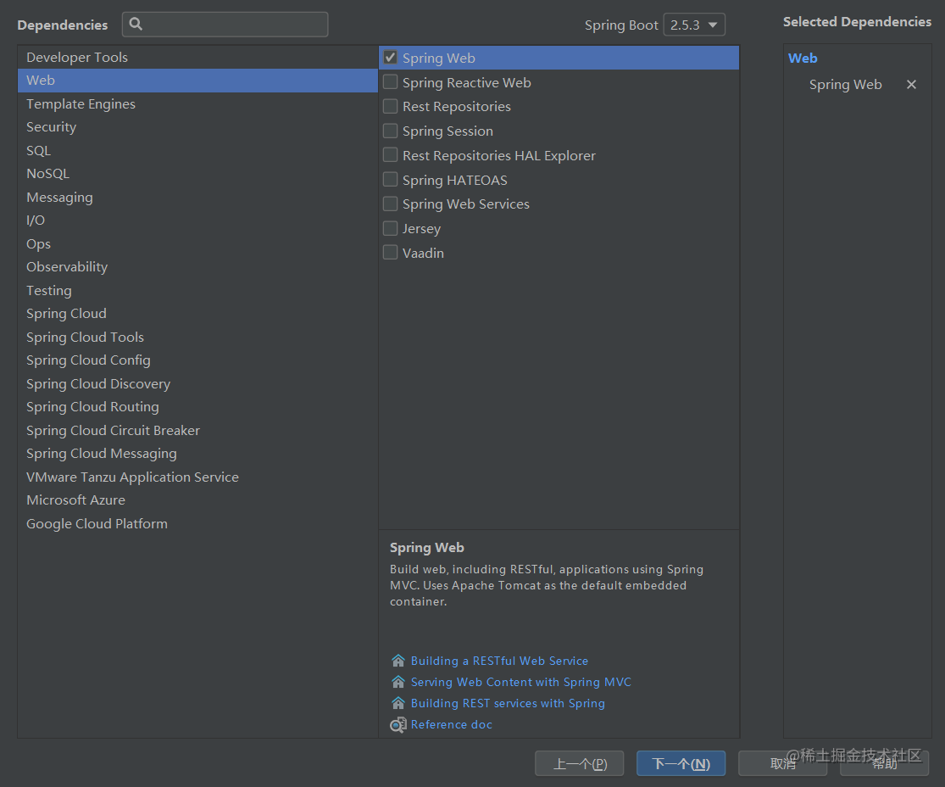Screen dimensions: 945x787
Task: Open Spring Cloud Circuit Breaker category
Action: pyautogui.click(x=197, y=430)
